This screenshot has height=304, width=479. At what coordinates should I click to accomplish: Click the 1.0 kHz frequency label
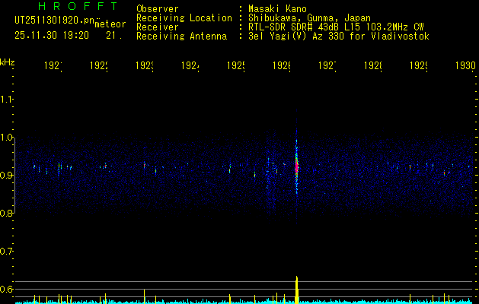[7, 138]
